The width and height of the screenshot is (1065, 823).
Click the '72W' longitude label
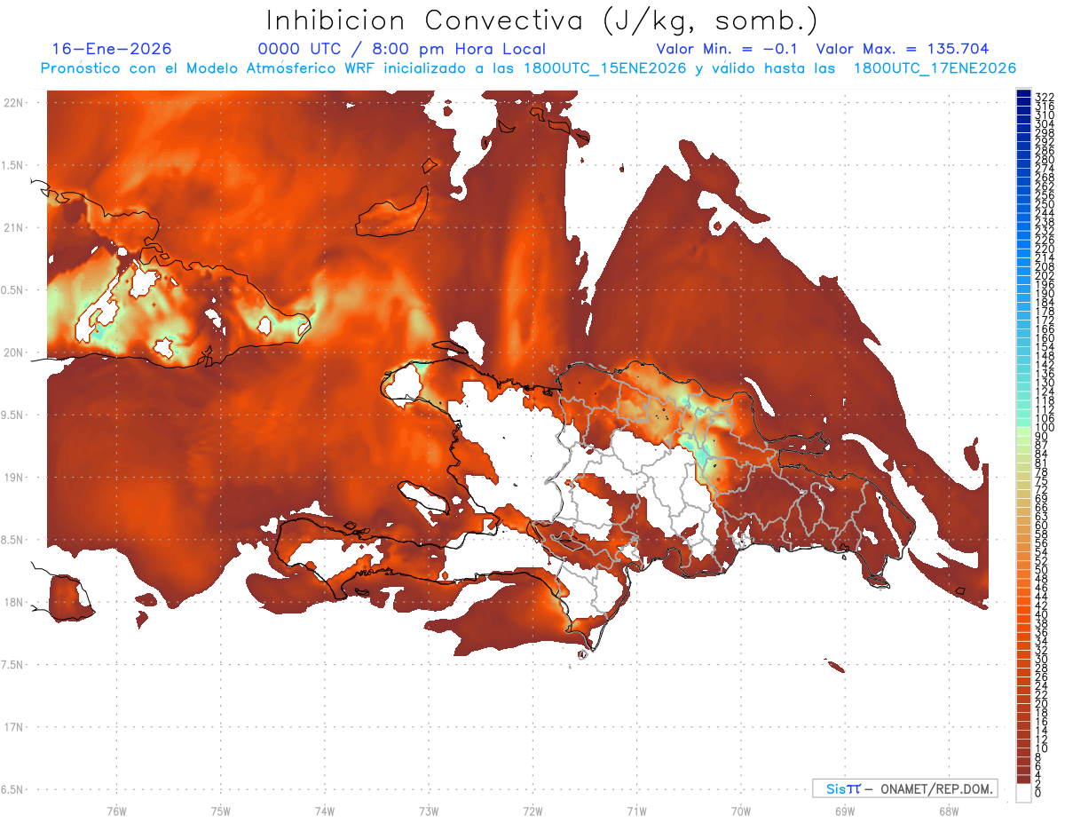(532, 811)
